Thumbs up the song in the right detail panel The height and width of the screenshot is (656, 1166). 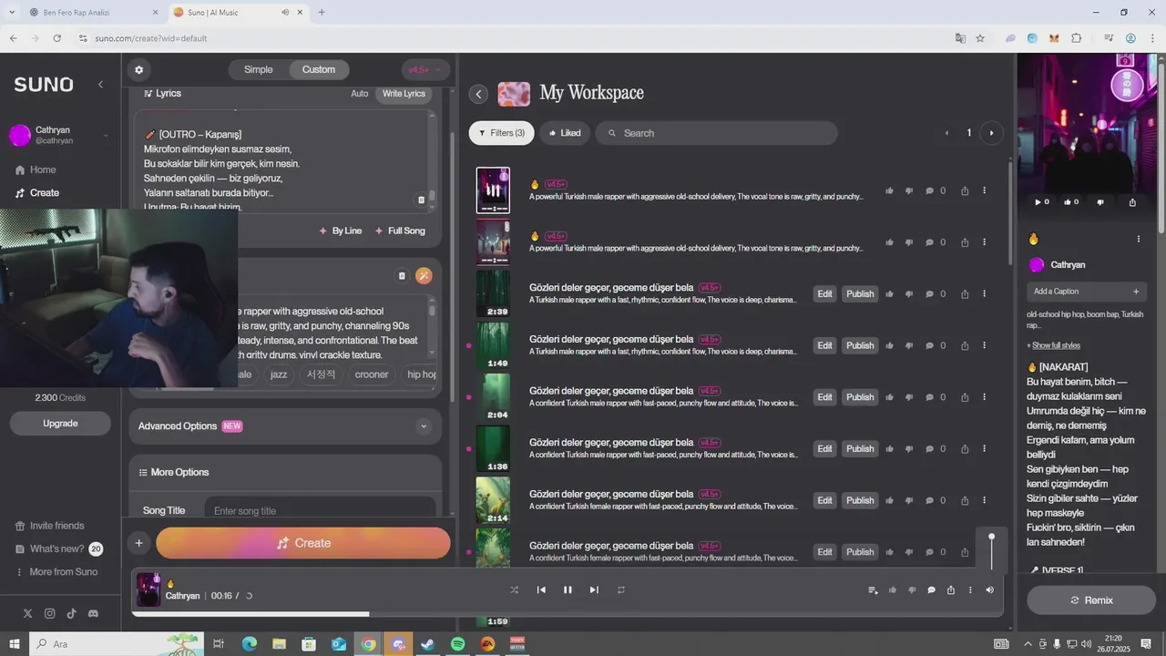point(1069,202)
